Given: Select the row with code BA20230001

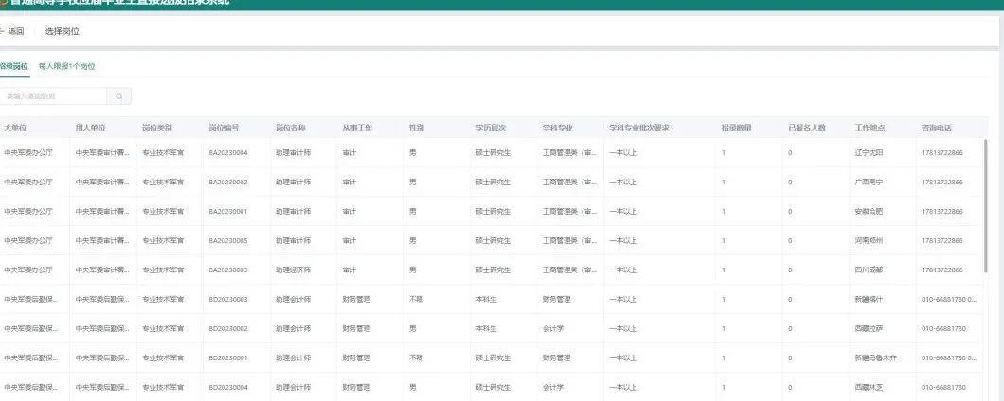Looking at the screenshot, I should tap(228, 211).
